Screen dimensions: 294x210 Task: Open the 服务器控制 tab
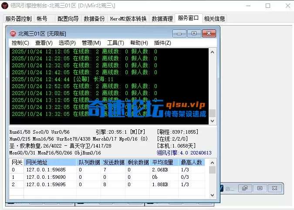coord(18,19)
